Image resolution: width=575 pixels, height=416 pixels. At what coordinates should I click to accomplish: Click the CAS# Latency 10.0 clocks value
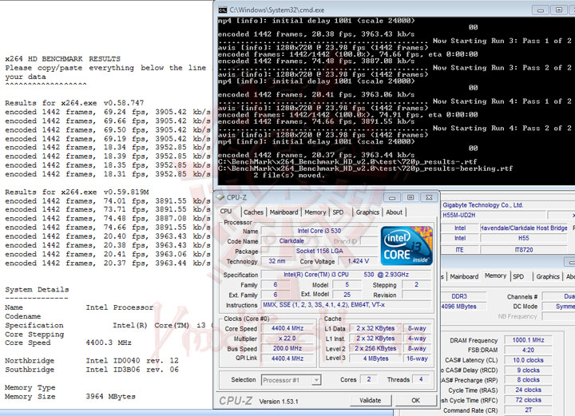tap(528, 360)
